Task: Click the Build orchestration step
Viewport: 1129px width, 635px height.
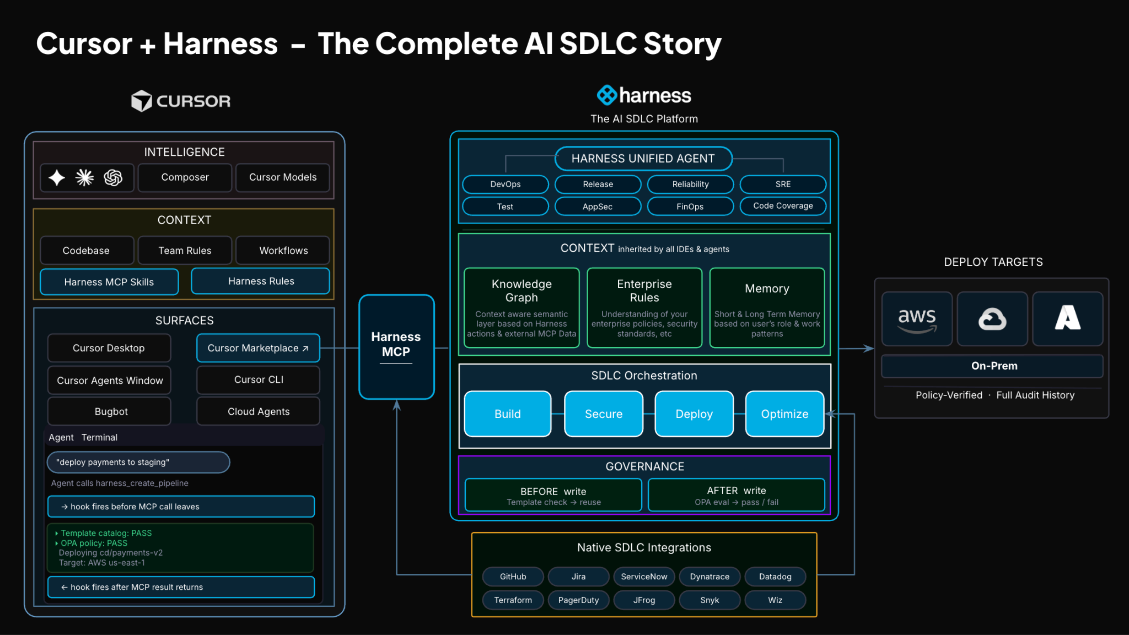Action: coord(508,414)
